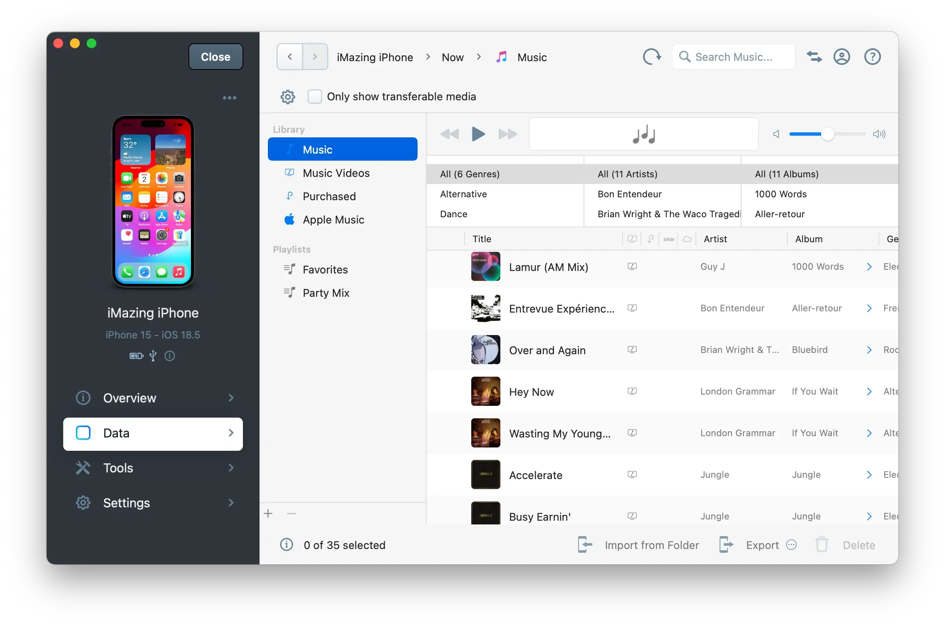Click the Close button above the iPhone preview
Screen dimensions: 945x626
tap(215, 57)
